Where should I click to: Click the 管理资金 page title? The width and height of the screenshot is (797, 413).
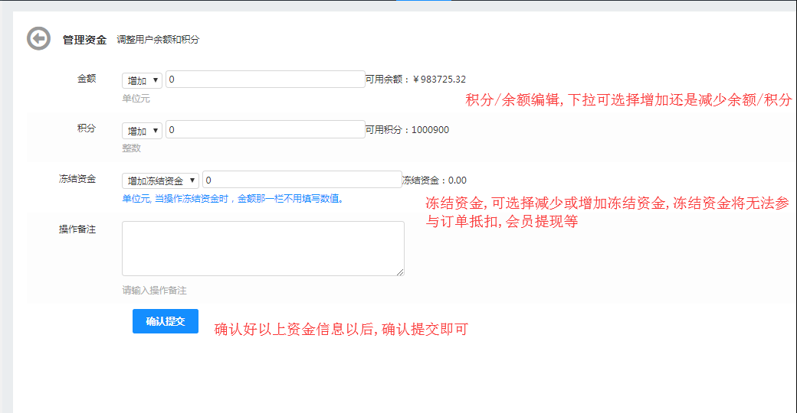84,40
